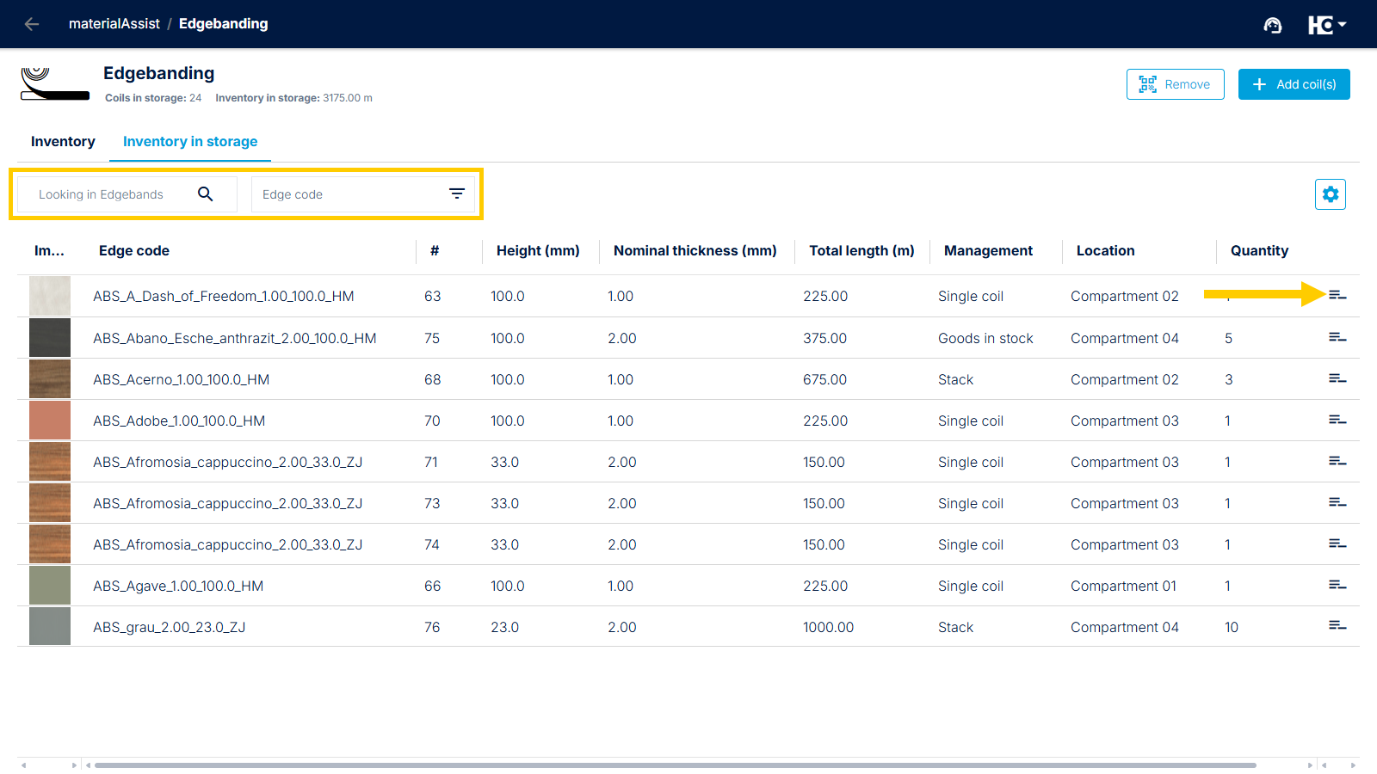The width and height of the screenshot is (1377, 774).
Task: Focus the Looking in Edgebands search field
Action: [110, 194]
